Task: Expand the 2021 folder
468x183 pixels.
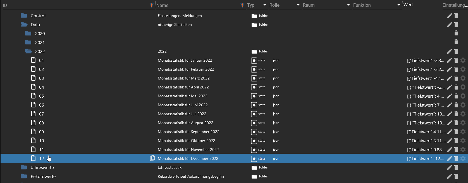Action: click(28, 42)
